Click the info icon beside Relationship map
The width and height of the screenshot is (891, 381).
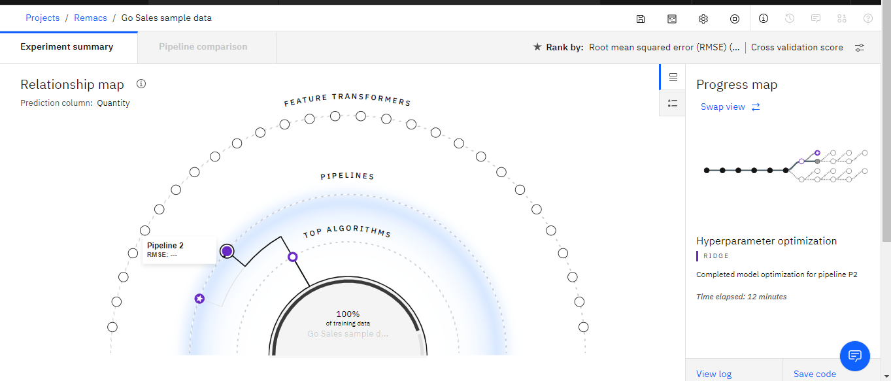coord(141,84)
